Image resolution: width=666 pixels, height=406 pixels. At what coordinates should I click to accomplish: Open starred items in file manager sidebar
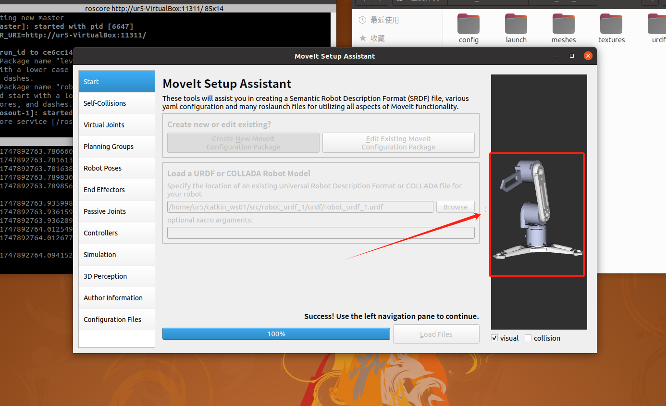pos(372,38)
